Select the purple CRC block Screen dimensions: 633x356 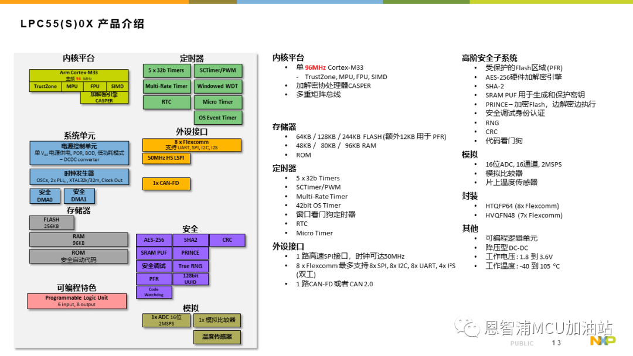point(227,240)
